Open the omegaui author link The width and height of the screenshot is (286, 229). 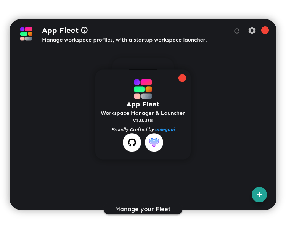click(165, 129)
